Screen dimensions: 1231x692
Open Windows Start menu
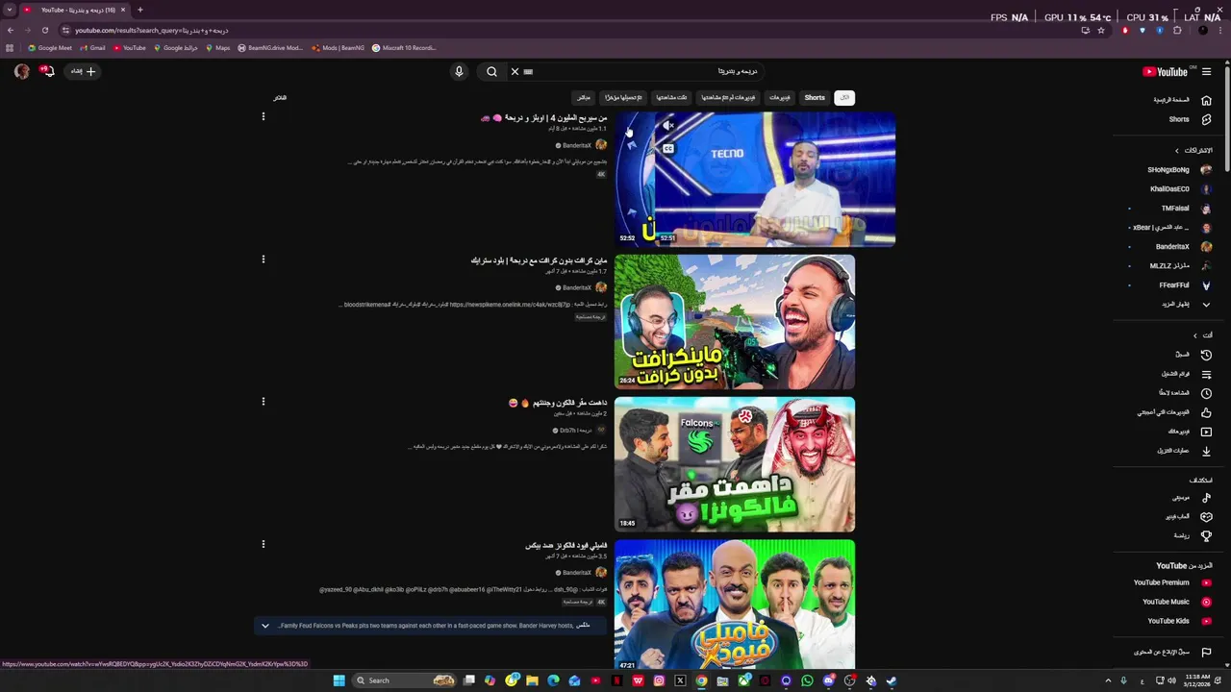pos(339,680)
